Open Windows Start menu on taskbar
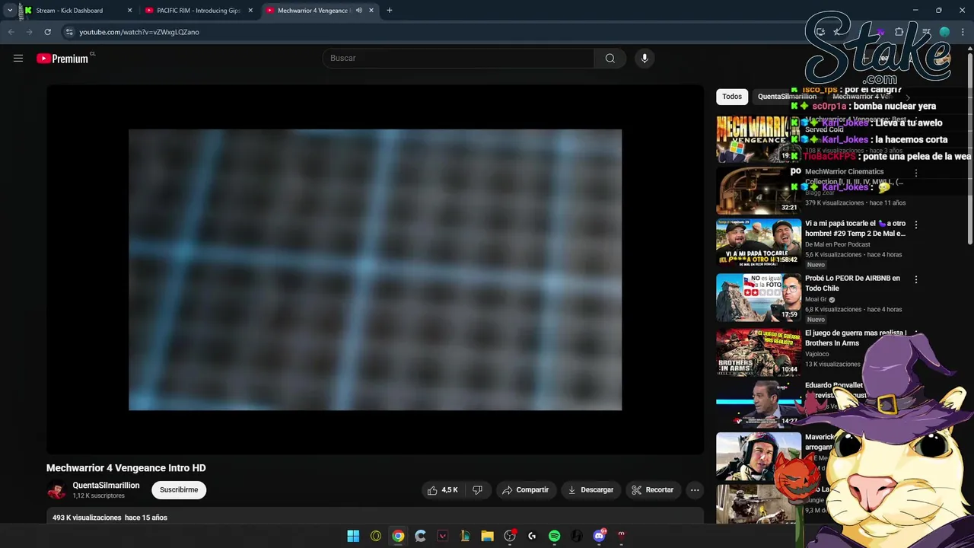This screenshot has width=974, height=548. (x=353, y=536)
